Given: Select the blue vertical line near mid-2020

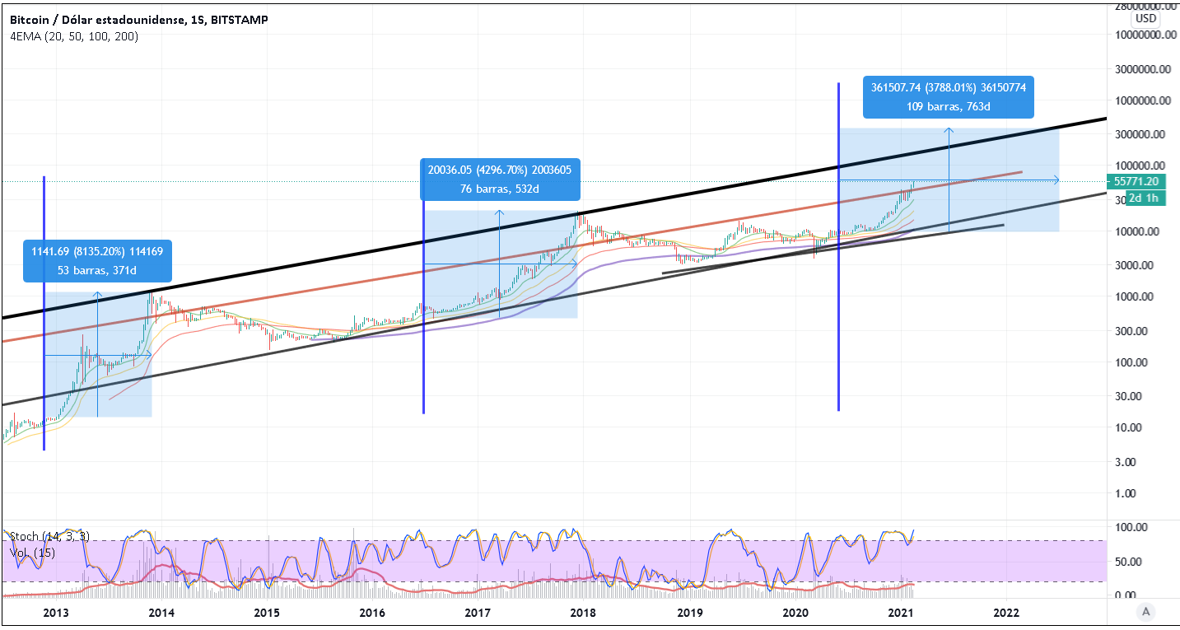Looking at the screenshot, I should pos(838,329).
